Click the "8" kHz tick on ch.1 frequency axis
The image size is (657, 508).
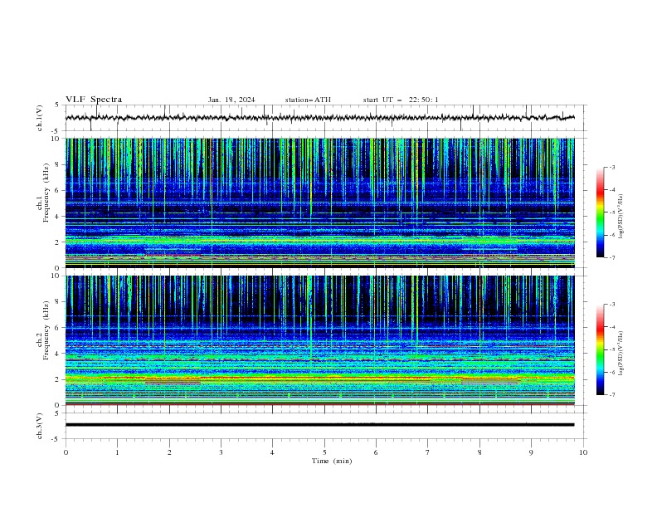[x=59, y=164]
